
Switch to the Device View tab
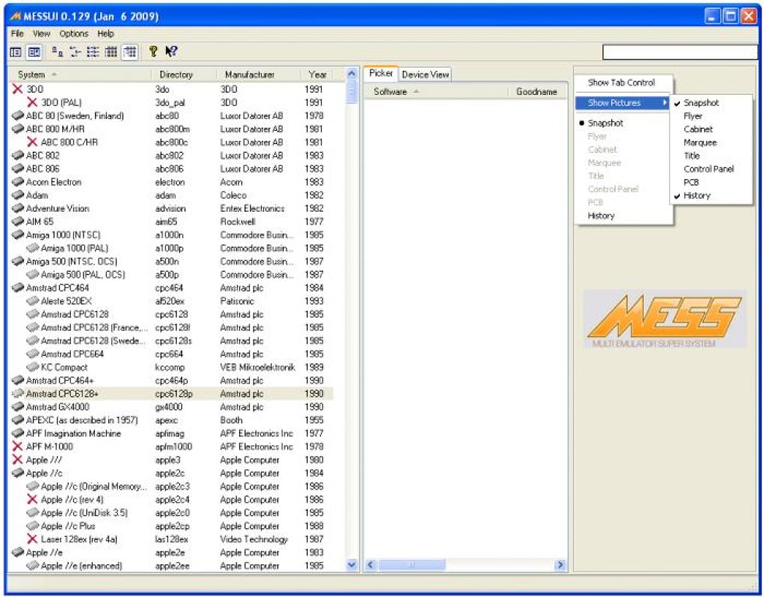click(425, 75)
